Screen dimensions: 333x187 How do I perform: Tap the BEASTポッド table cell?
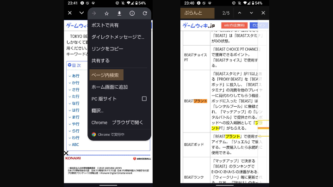[x=197, y=145]
